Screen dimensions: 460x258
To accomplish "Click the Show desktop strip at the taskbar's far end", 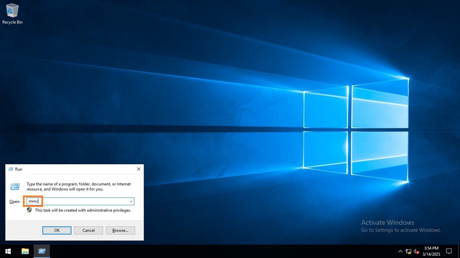I will pos(459,251).
